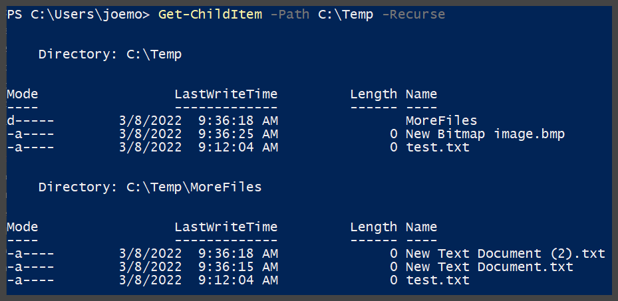618x301 pixels.
Task: Click the Mode column header of first table
Action: (23, 94)
